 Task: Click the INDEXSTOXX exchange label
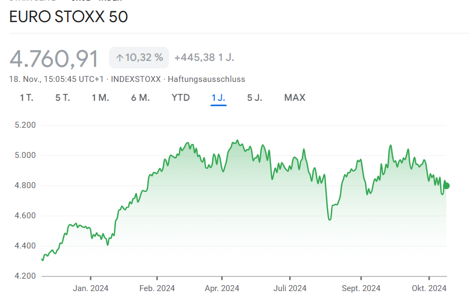click(136, 79)
